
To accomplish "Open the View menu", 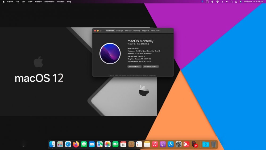I will tap(30, 2).
